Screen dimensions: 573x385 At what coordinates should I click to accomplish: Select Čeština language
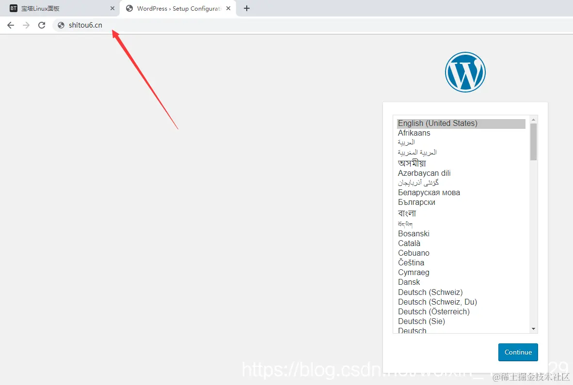pyautogui.click(x=461, y=263)
